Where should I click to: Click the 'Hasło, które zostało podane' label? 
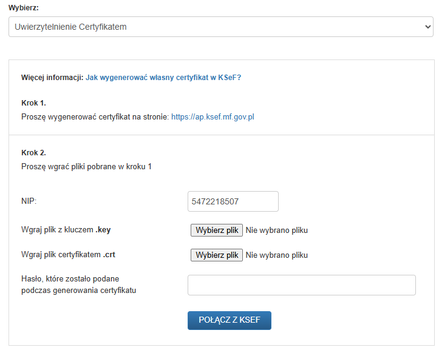pos(70,278)
